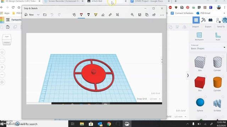This screenshot has height=127, width=227.
Task: Open File Explorer from the taskbar
Action: click(x=82, y=124)
